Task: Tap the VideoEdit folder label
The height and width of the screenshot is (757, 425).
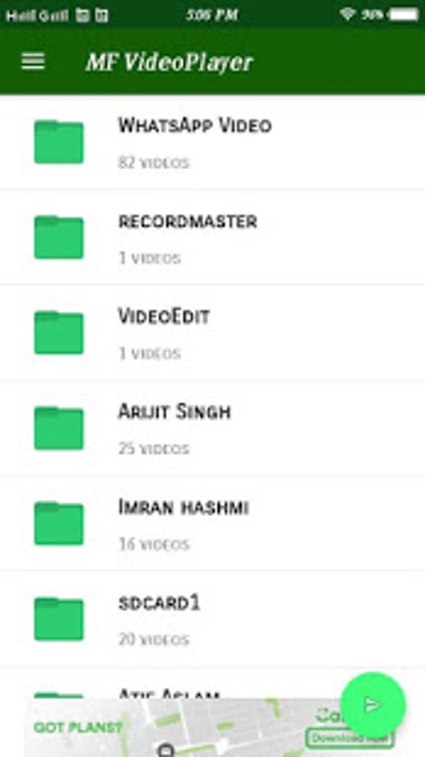Action: pyautogui.click(x=164, y=317)
